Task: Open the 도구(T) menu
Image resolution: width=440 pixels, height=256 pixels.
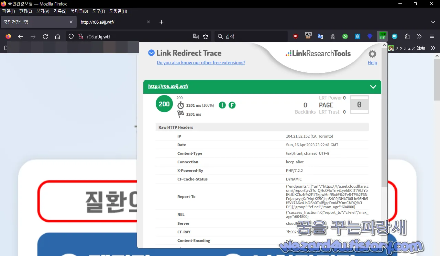Action: point(99,11)
